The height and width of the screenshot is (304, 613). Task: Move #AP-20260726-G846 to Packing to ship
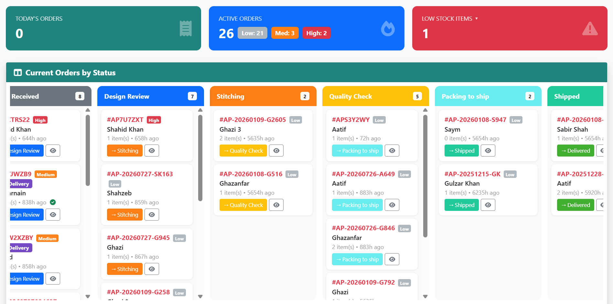pos(357,259)
